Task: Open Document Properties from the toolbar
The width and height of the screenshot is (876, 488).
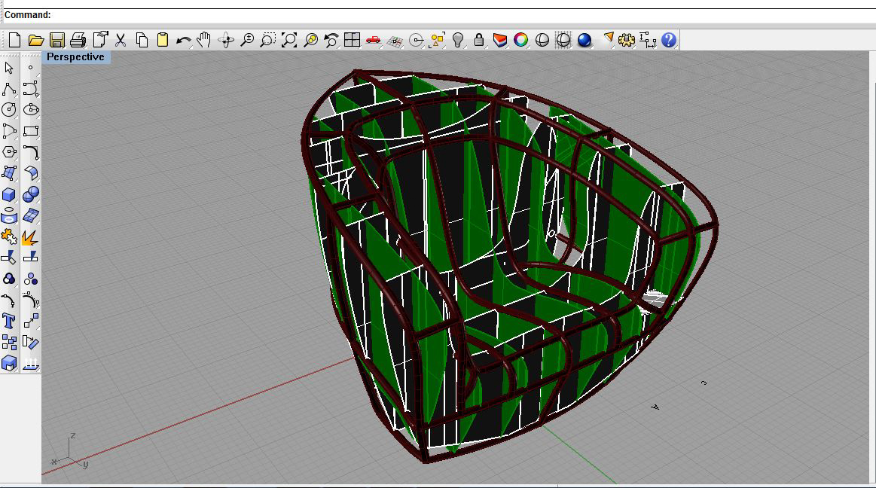Action: pyautogui.click(x=100, y=40)
